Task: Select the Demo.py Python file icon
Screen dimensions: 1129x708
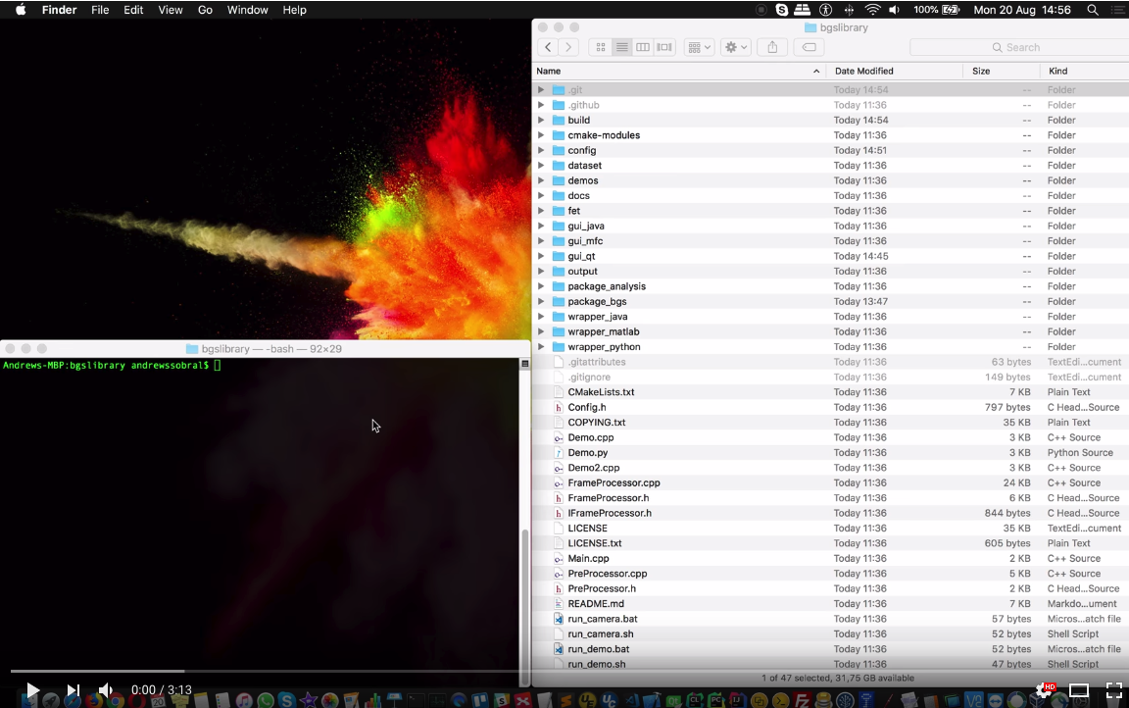Action: coord(558,453)
